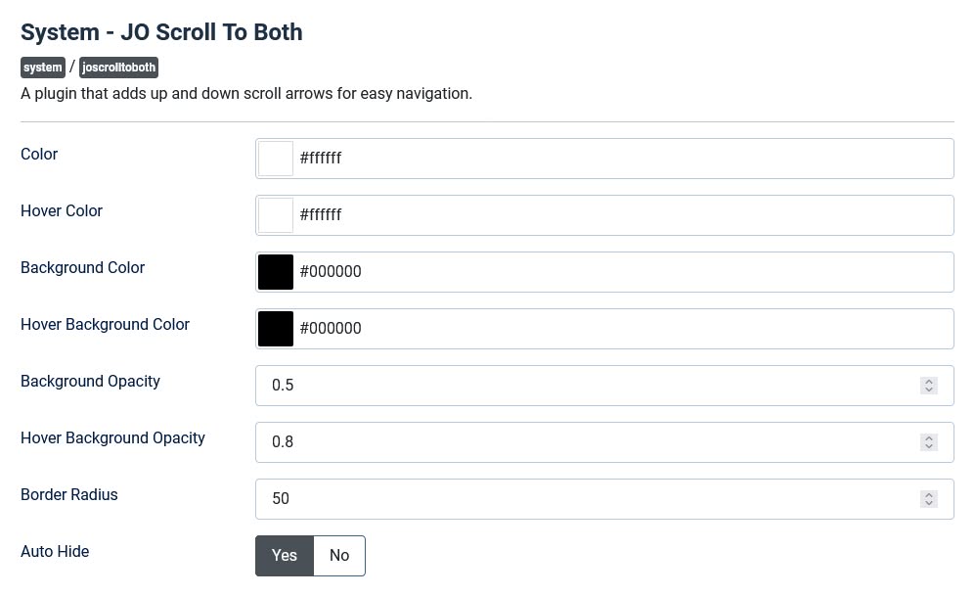This screenshot has width=976, height=596.
Task: Open the Background Color black swatch
Action: 276,271
